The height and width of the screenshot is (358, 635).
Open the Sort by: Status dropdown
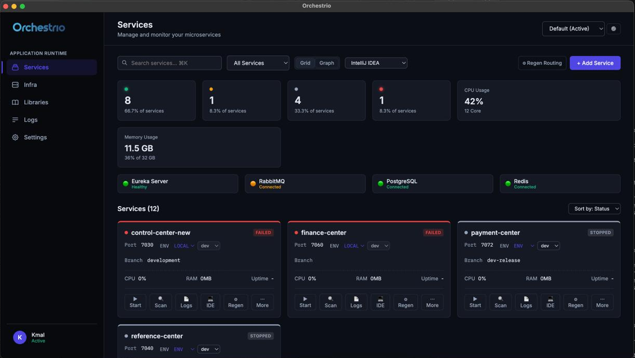594,209
